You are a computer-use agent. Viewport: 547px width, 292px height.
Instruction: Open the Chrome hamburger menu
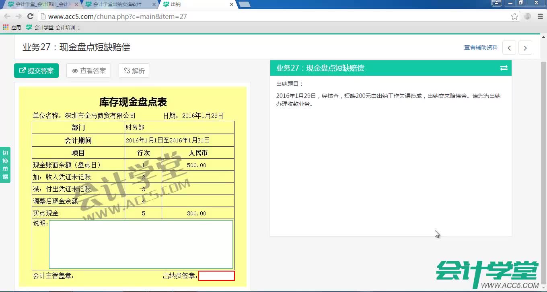pos(539,16)
